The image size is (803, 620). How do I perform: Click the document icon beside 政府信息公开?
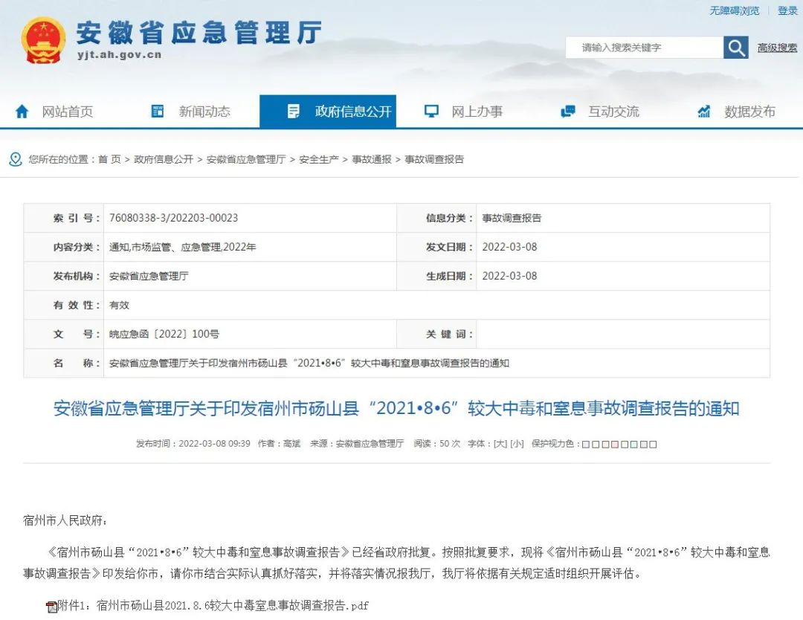click(294, 111)
